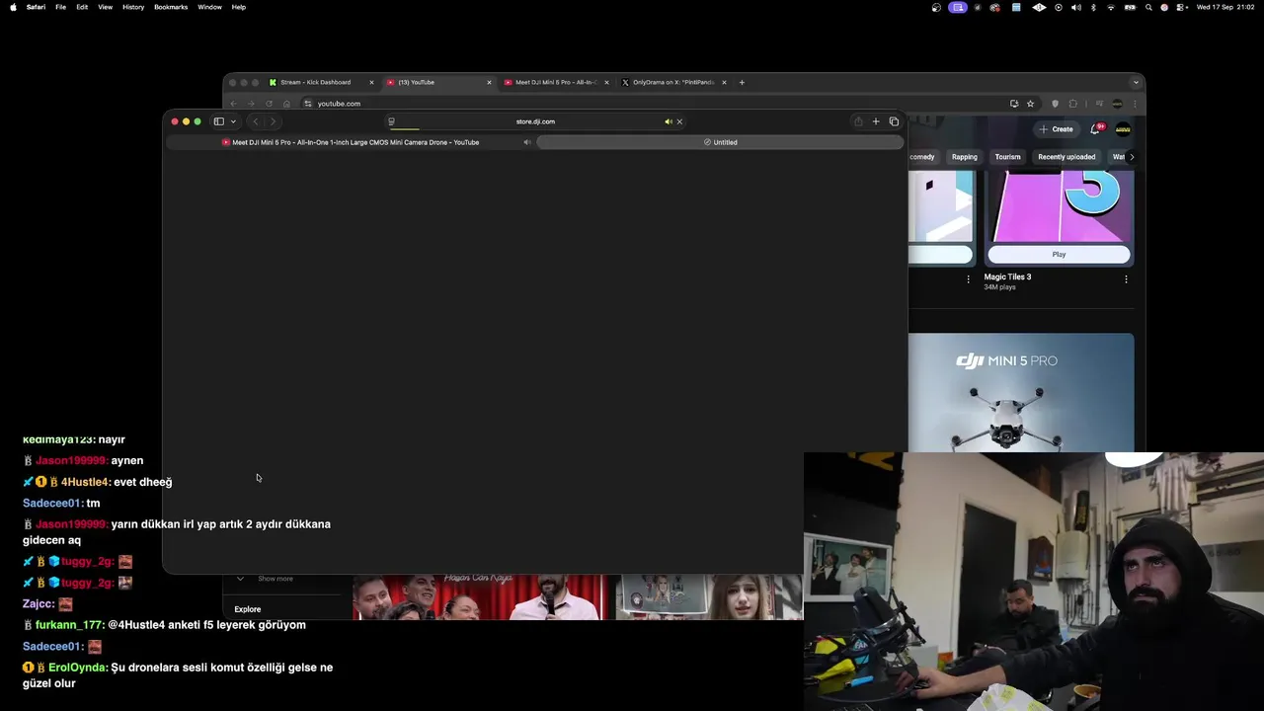The image size is (1264, 711).
Task: Close the Kick Dashboard Chrome tab
Action: click(x=371, y=82)
